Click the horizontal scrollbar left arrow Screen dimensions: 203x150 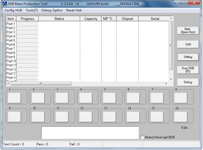(x=8, y=83)
